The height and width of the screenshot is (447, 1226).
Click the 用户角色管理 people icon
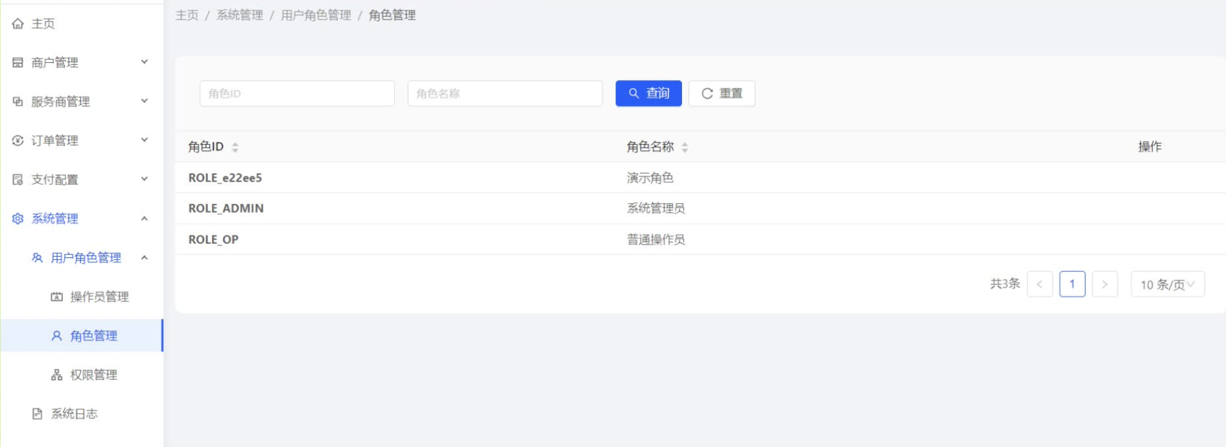click(38, 258)
